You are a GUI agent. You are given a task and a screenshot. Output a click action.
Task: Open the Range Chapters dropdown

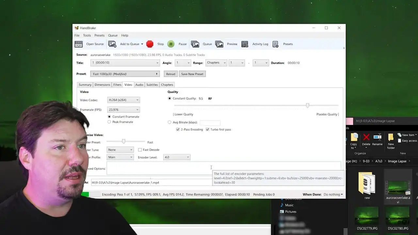216,63
